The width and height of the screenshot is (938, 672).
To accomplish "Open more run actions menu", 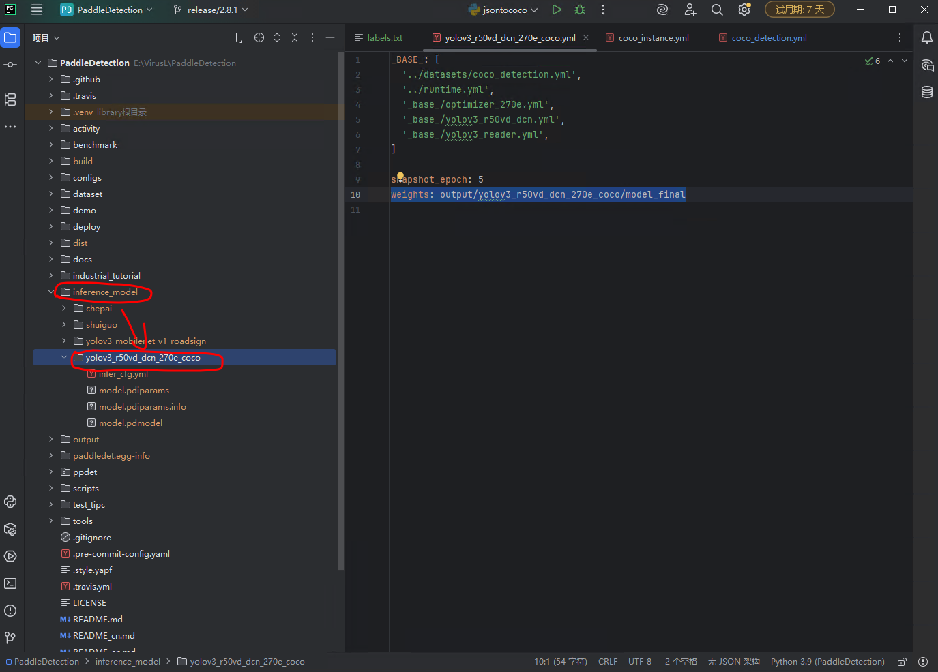I will tap(603, 10).
